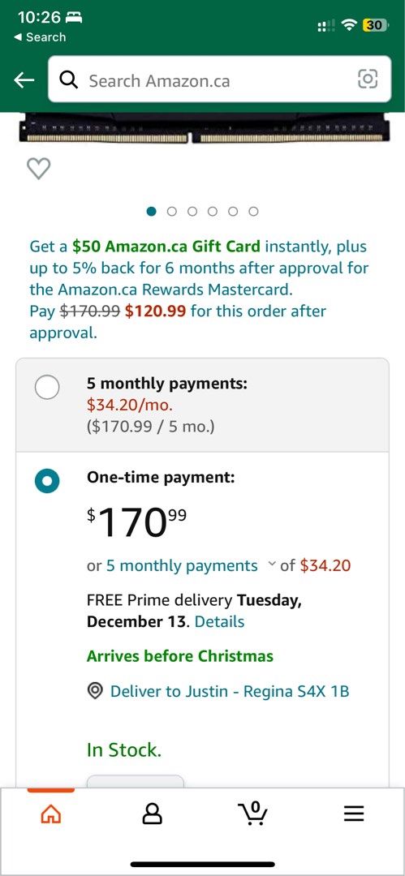Viewport: 405px width, 876px height.
Task: Open camera scan icon in search bar
Action: coord(368,79)
